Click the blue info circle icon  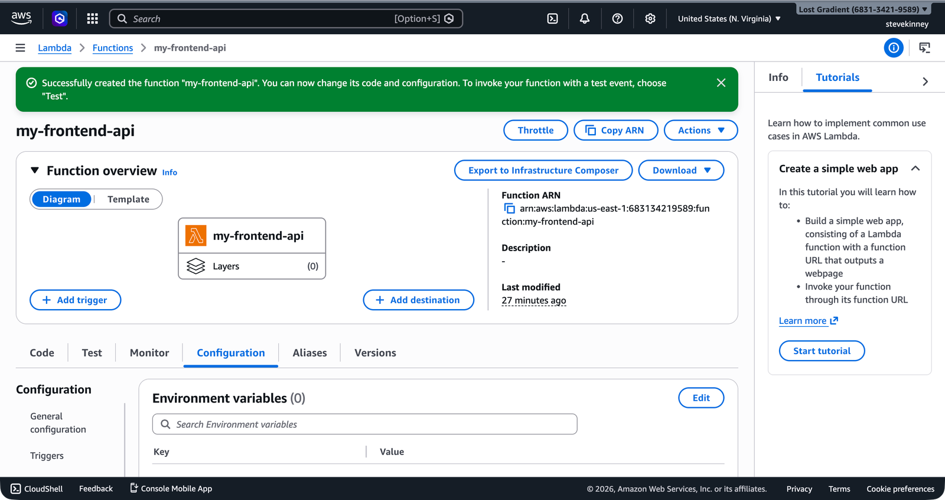894,48
